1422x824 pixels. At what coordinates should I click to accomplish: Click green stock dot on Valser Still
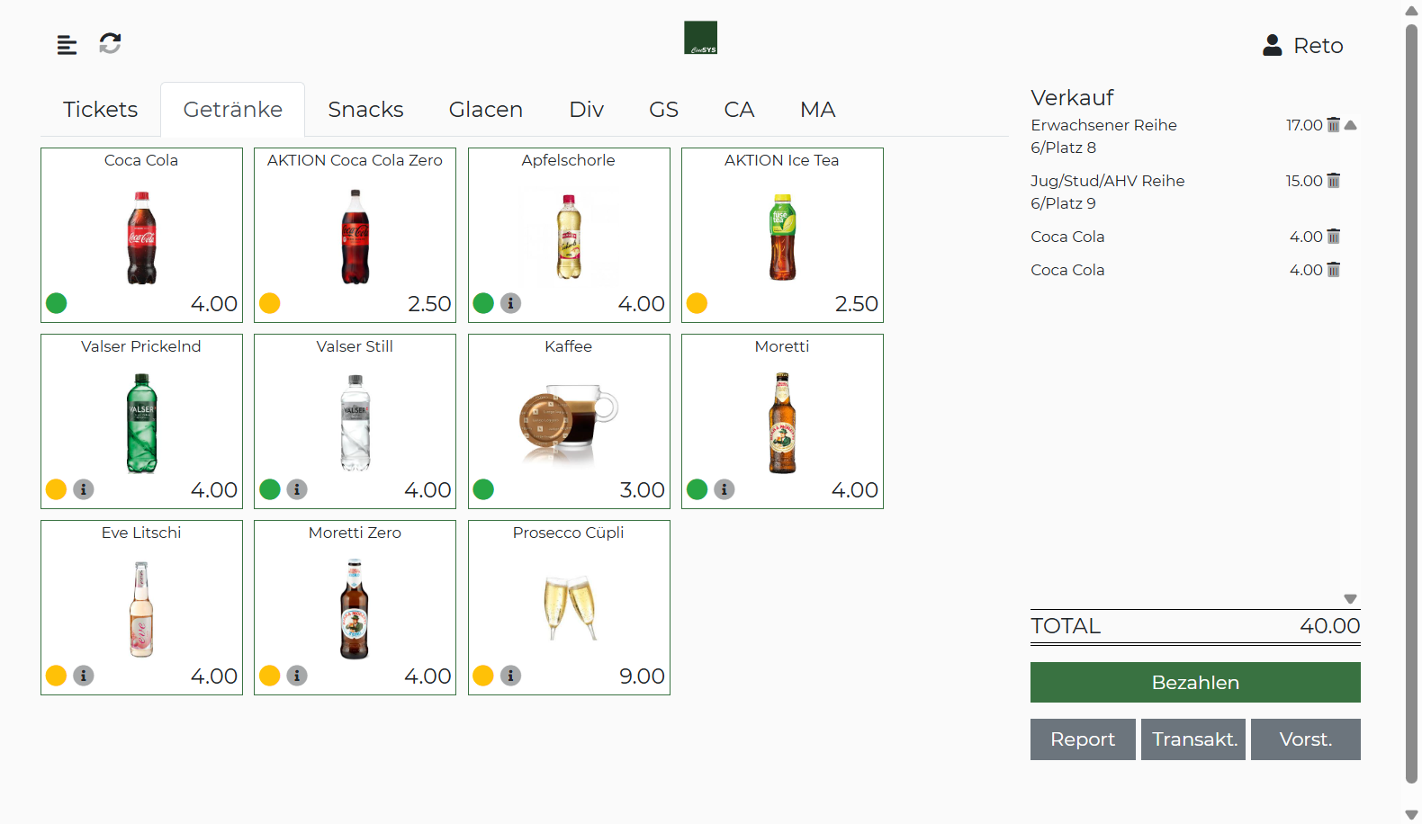click(x=270, y=489)
